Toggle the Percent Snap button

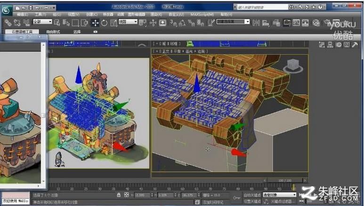191,23
